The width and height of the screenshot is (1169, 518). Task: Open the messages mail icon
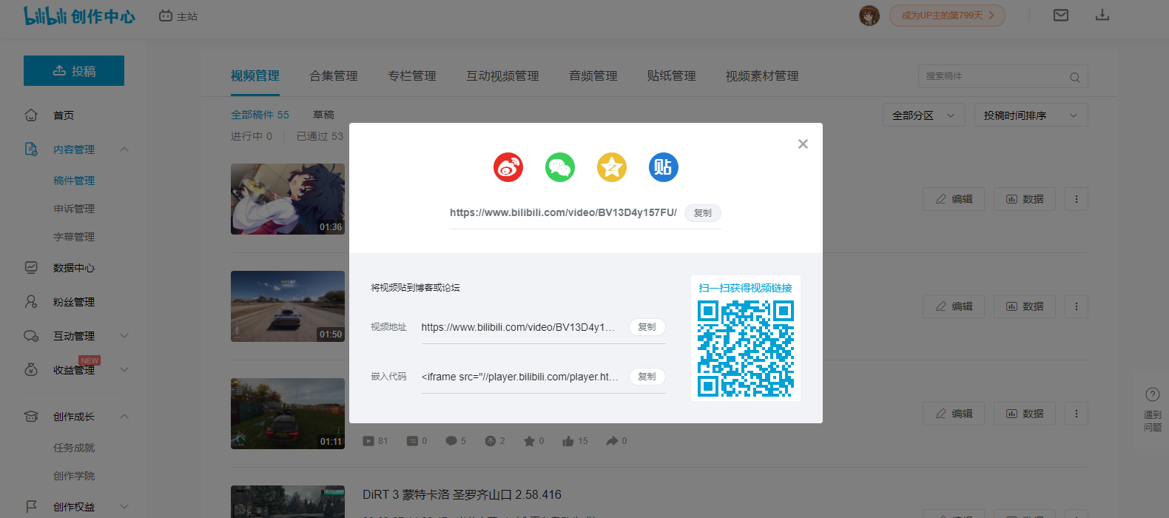1061,16
